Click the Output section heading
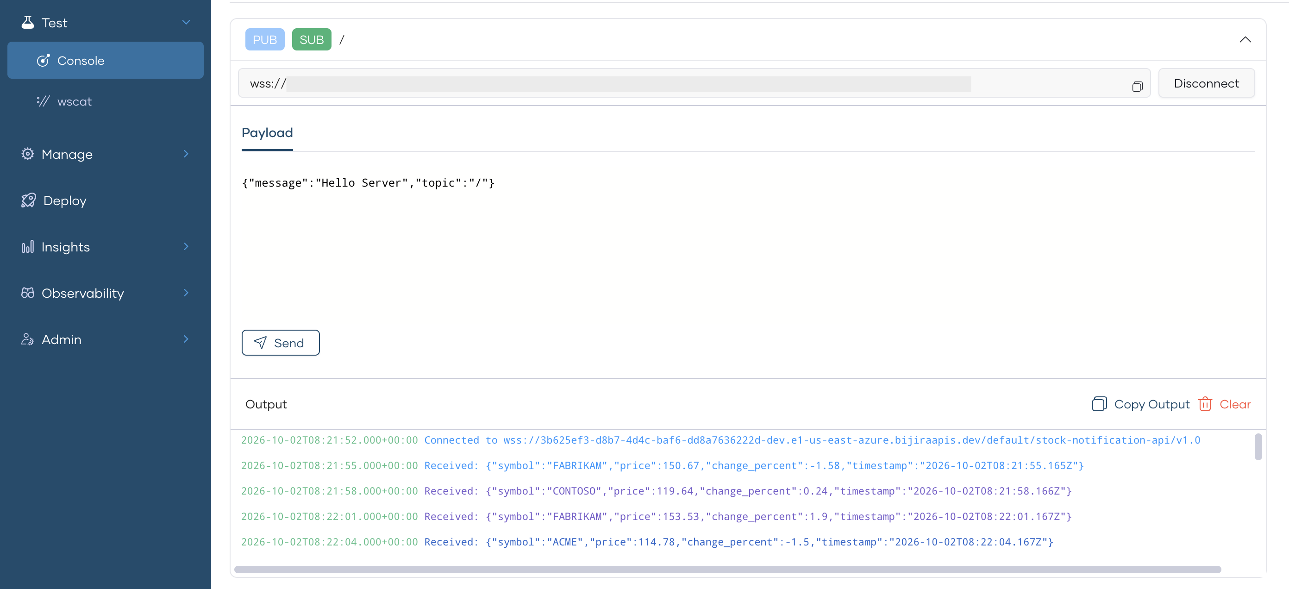The height and width of the screenshot is (589, 1289). 266,404
